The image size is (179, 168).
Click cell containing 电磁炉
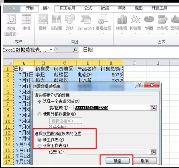88,75
